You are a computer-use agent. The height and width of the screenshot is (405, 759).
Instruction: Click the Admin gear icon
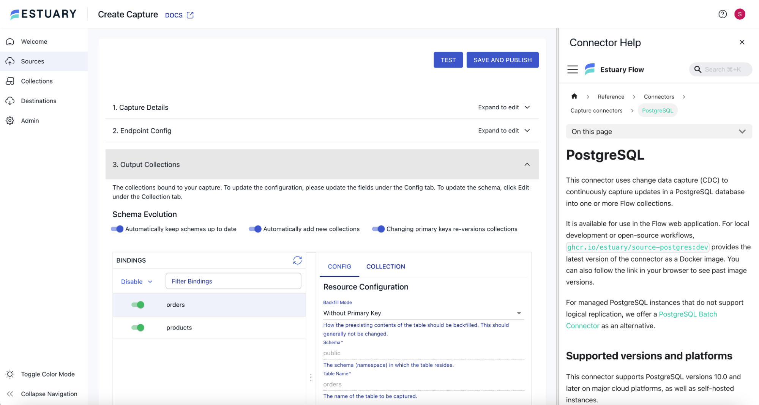click(x=10, y=120)
